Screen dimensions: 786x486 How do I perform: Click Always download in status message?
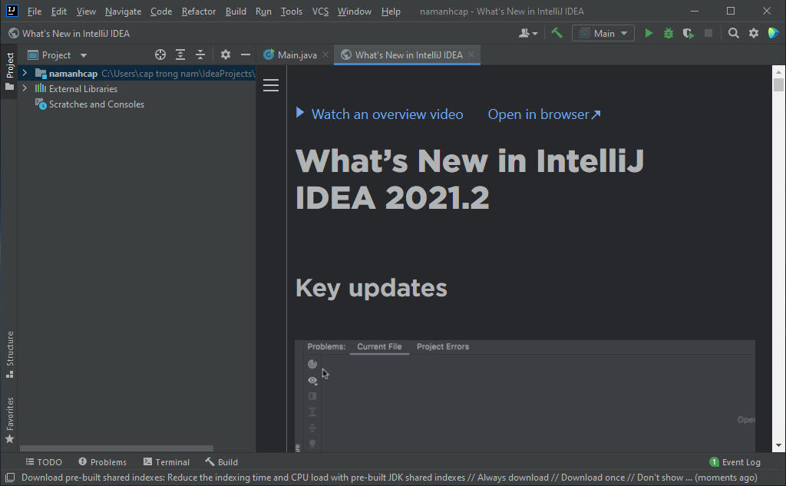click(513, 478)
